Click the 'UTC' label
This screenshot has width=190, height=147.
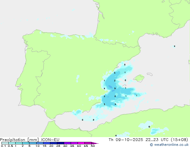[x=165, y=139]
